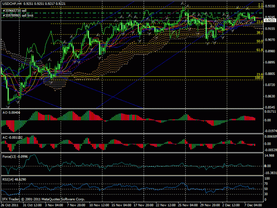277x208 pixels.
Task: Click the -0.01974 AO scale value
Action: pos(270,131)
